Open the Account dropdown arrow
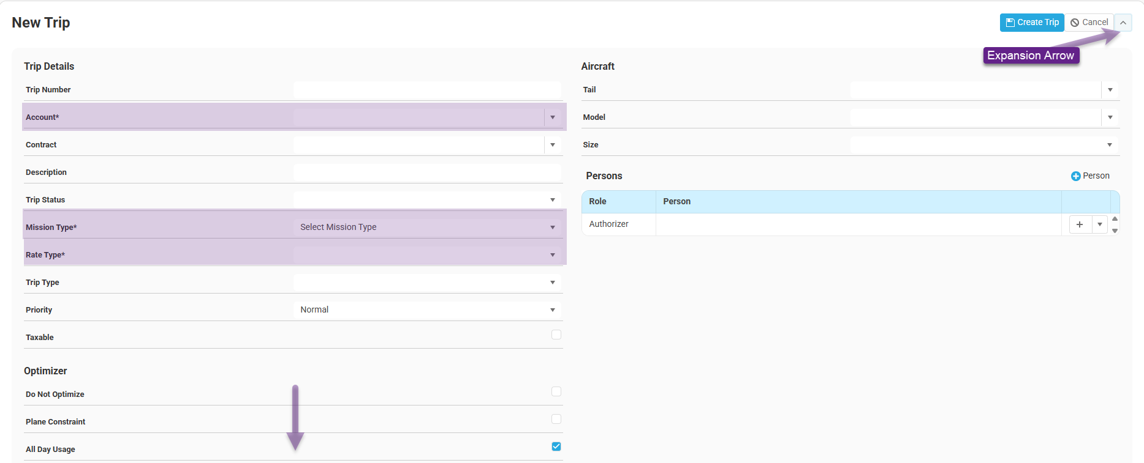This screenshot has width=1144, height=463. point(552,117)
